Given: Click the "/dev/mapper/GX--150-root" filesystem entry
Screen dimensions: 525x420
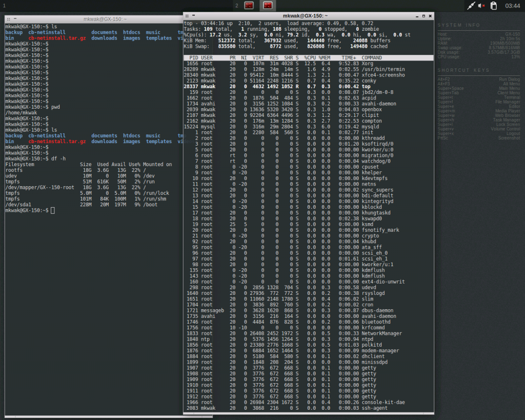Looking at the screenshot, I should [x=40, y=188].
